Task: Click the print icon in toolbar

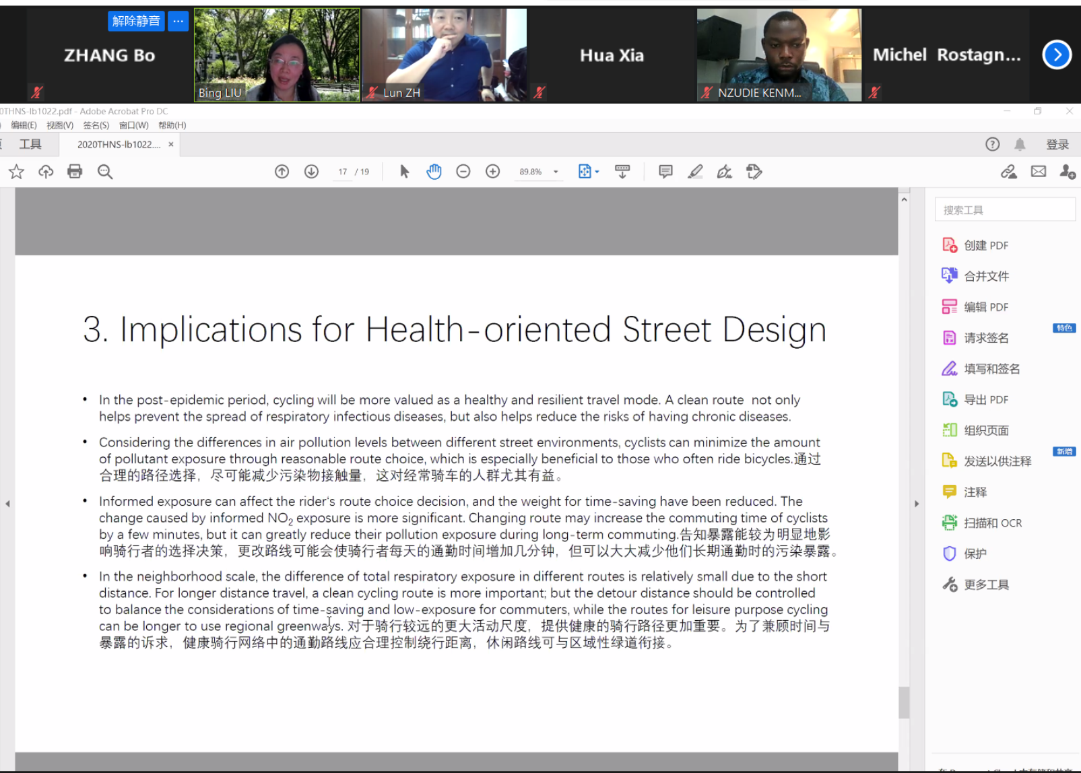Action: [75, 172]
